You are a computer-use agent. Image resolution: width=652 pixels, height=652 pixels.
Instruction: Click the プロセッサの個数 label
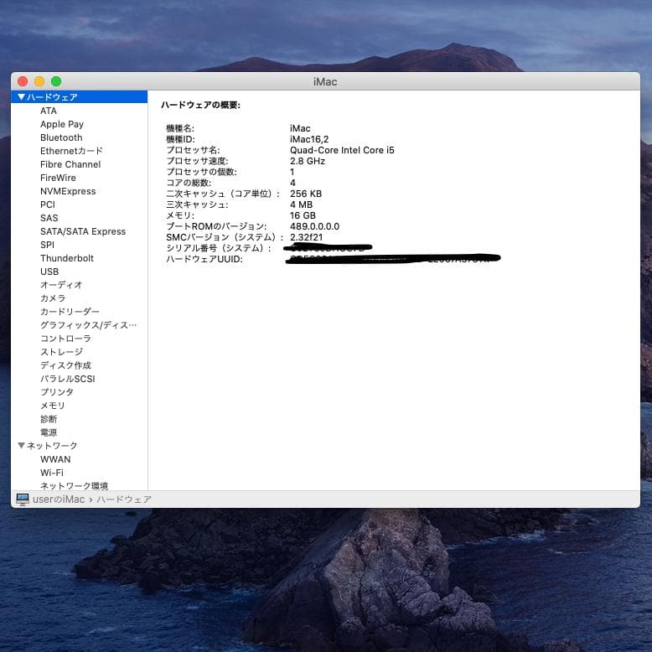coord(201,172)
